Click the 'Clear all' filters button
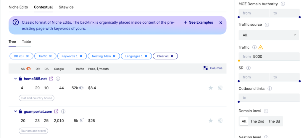 click(x=165, y=56)
